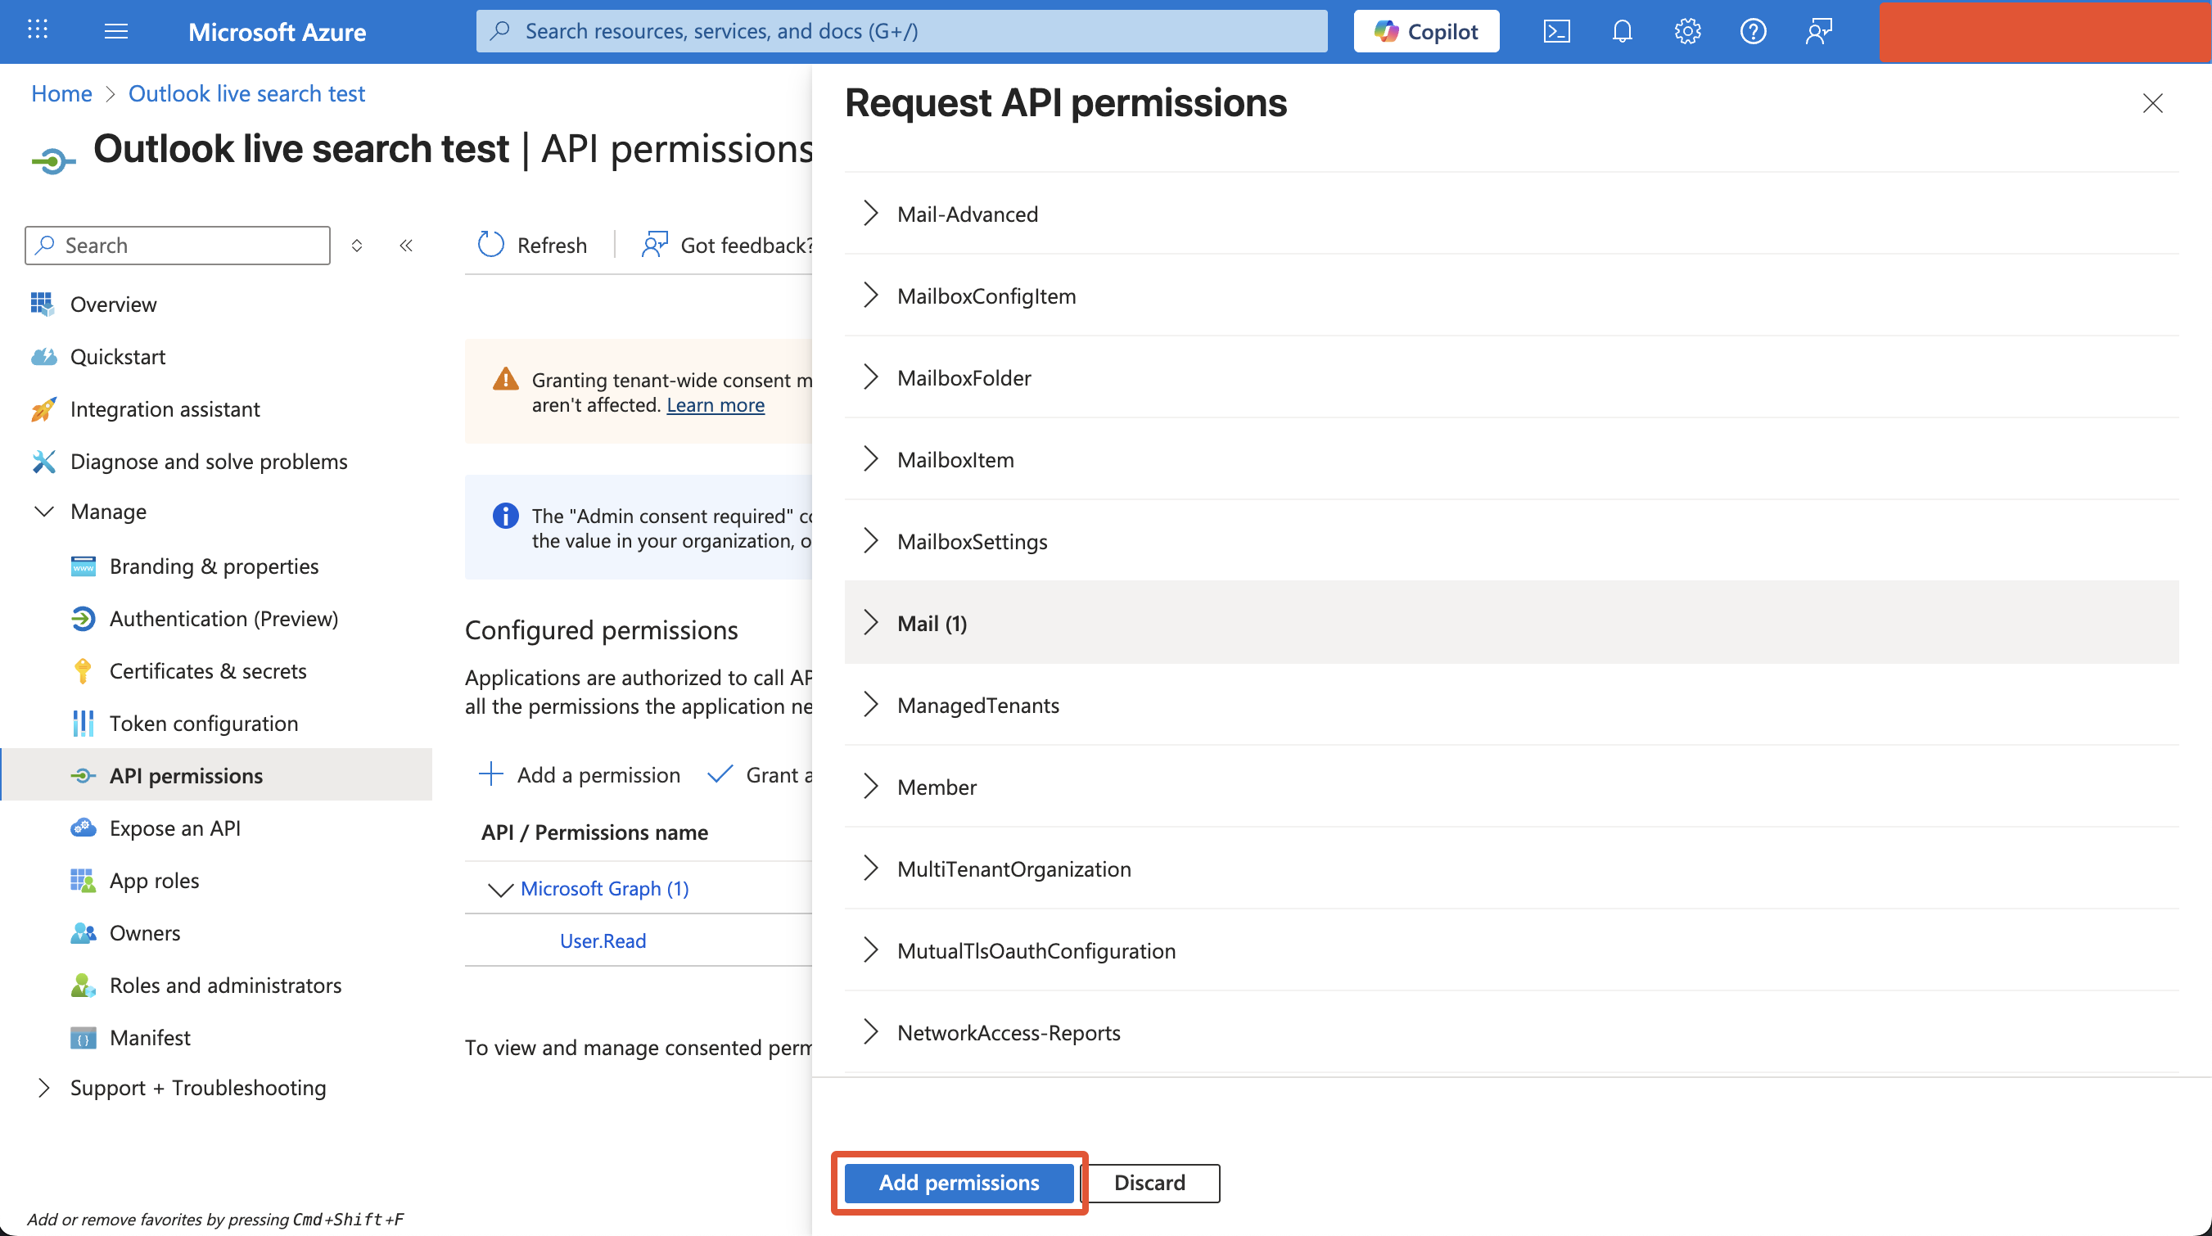Open portal settings gear
The image size is (2212, 1236).
(x=1686, y=32)
